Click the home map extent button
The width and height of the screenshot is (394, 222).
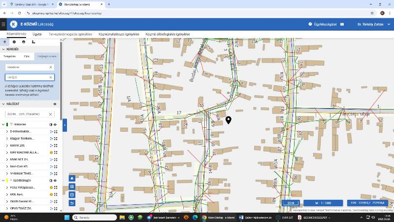(72, 178)
